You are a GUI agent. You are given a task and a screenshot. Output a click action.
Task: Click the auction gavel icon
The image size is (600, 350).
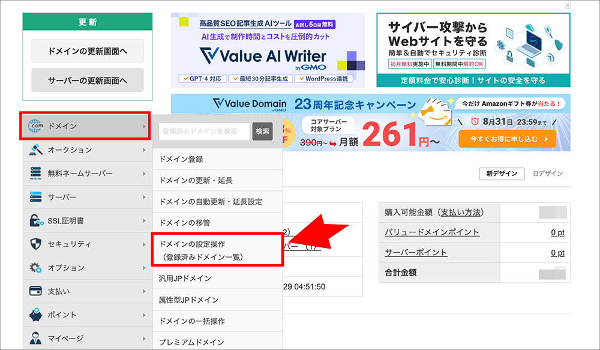[35, 150]
